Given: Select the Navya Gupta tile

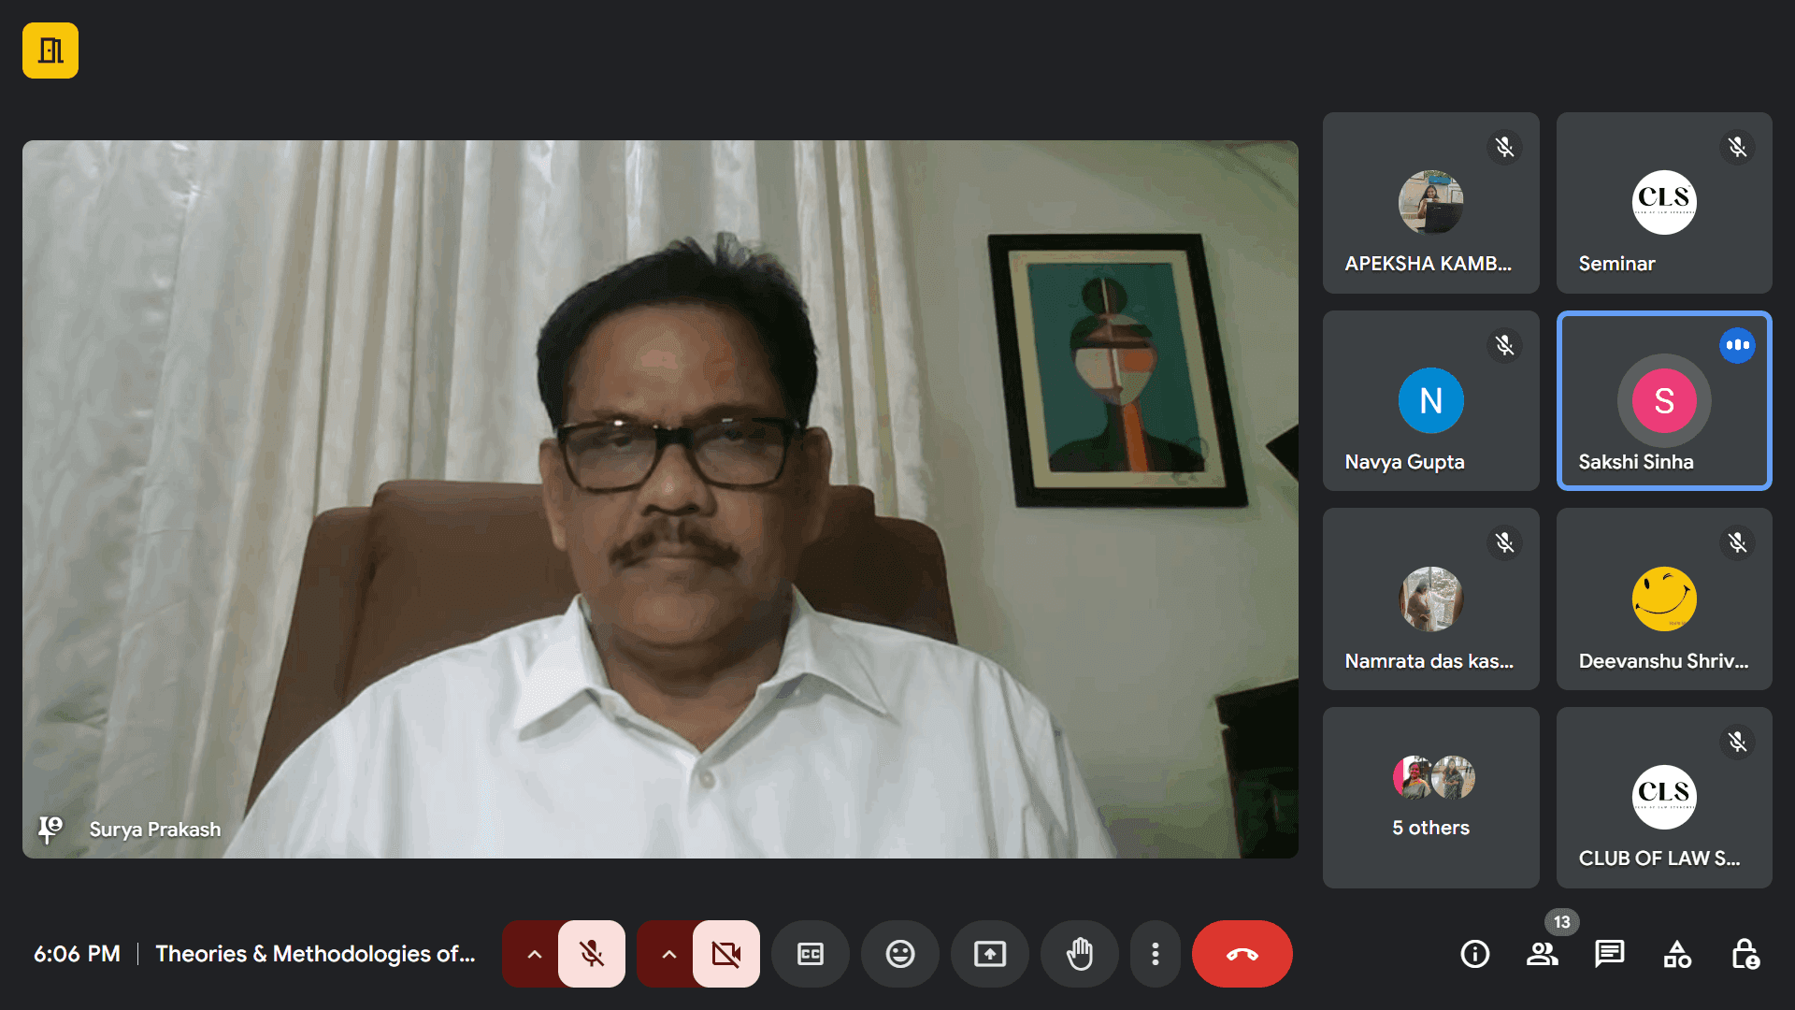Looking at the screenshot, I should pos(1430,401).
